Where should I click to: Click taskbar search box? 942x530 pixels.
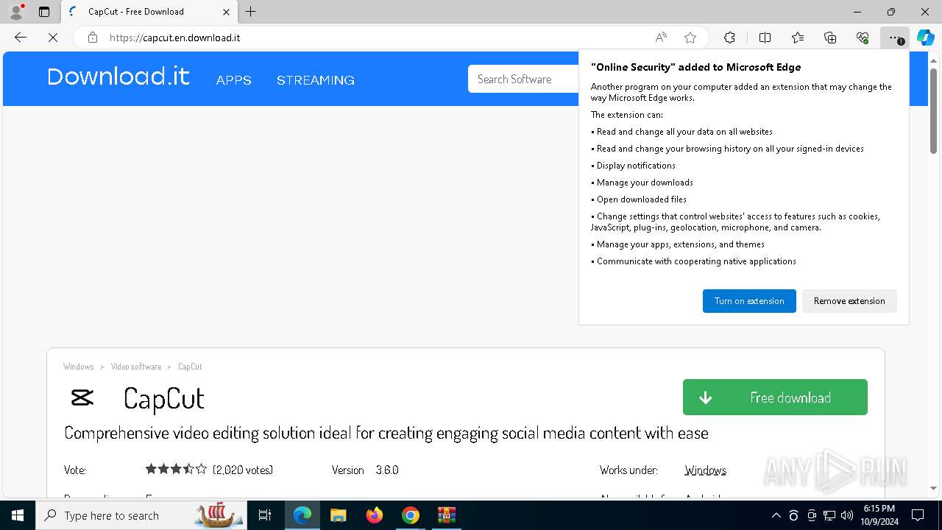tap(141, 515)
